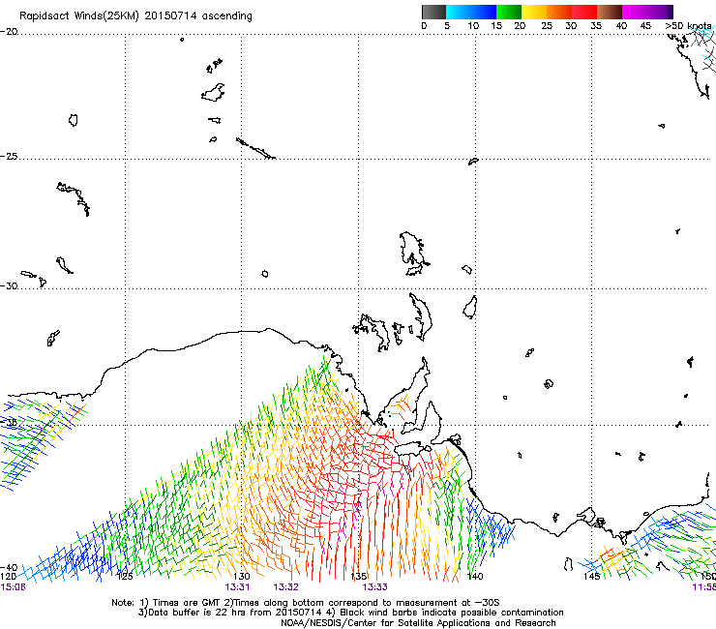Click the '135' longitude axis label
Screen dimensions: 716x629
[358, 577]
